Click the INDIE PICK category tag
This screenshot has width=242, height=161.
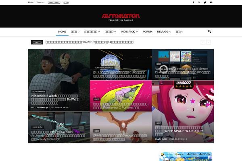coord(38,127)
